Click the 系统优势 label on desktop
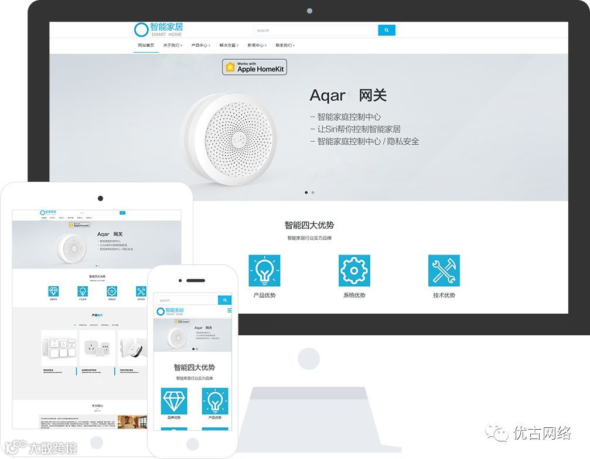590x459 pixels. click(354, 295)
